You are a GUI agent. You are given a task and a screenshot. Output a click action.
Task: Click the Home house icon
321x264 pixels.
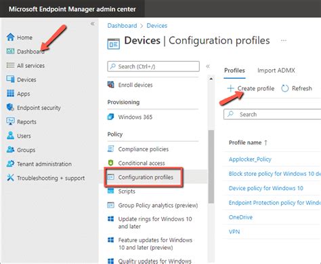10,37
